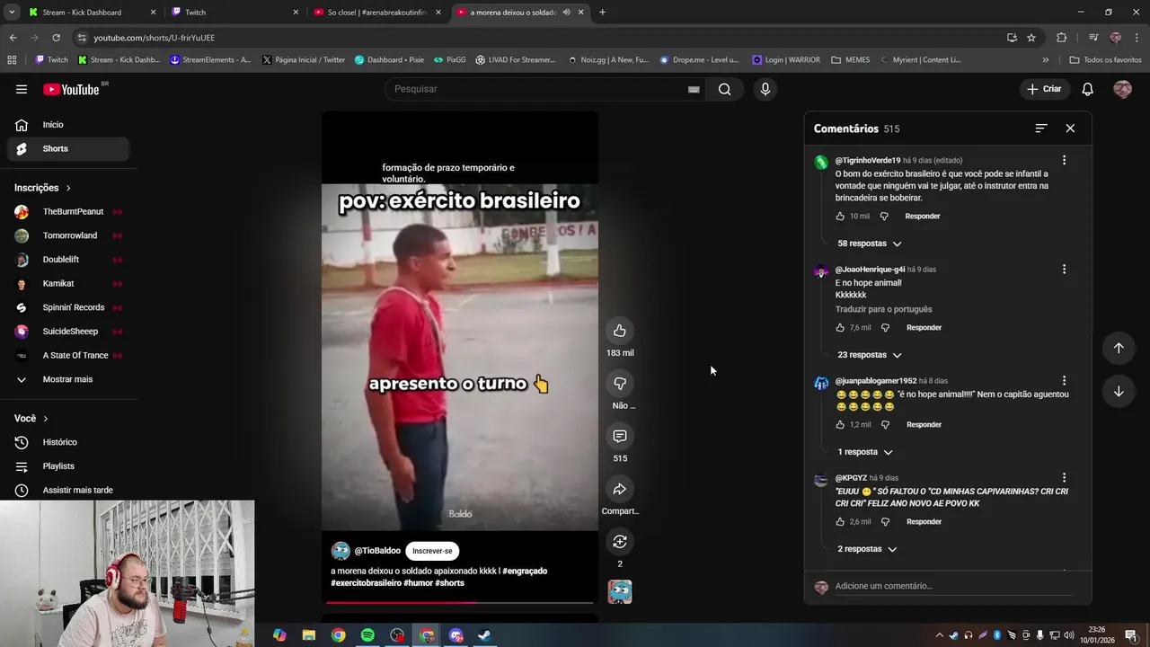This screenshot has height=647, width=1150.
Task: Dislike the JoaoHenrique-g4i comment
Action: 885,328
